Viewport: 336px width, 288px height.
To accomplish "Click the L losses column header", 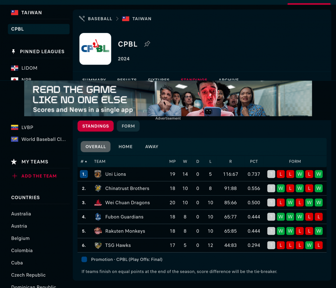I will click(x=210, y=161).
